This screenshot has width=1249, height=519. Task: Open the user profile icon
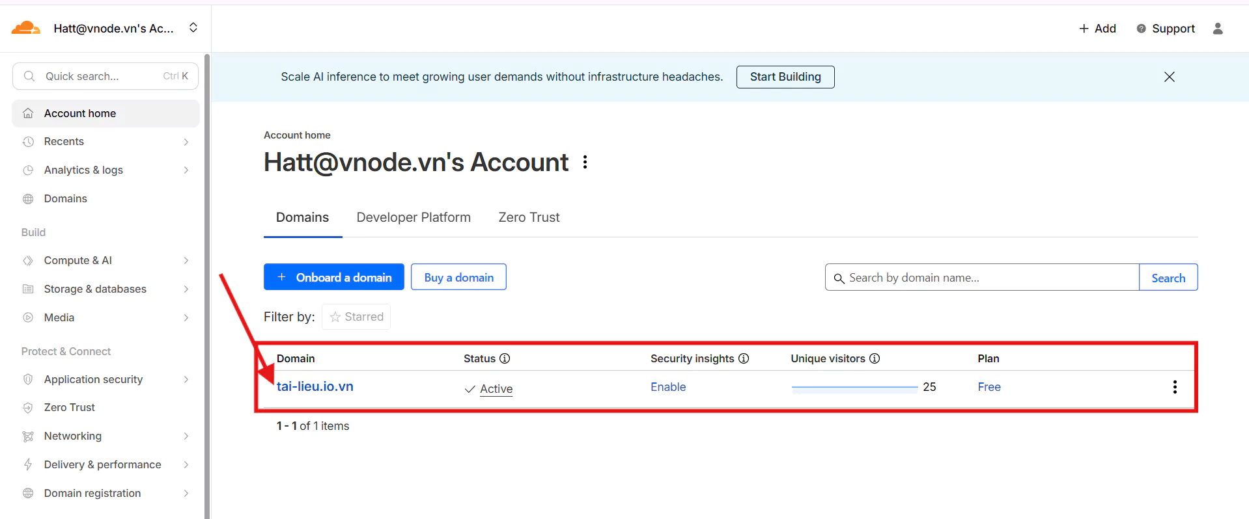(1217, 29)
